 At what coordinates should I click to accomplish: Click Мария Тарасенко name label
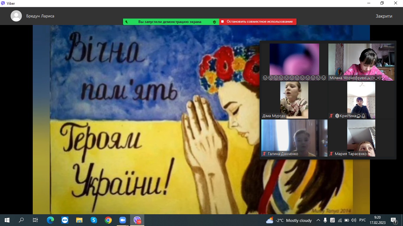351,154
